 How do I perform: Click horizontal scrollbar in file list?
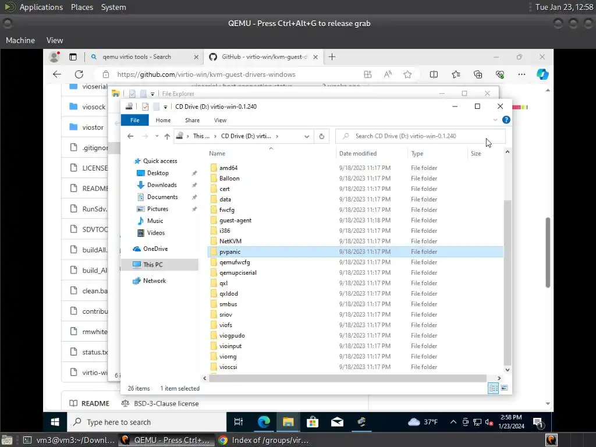[x=348, y=378]
